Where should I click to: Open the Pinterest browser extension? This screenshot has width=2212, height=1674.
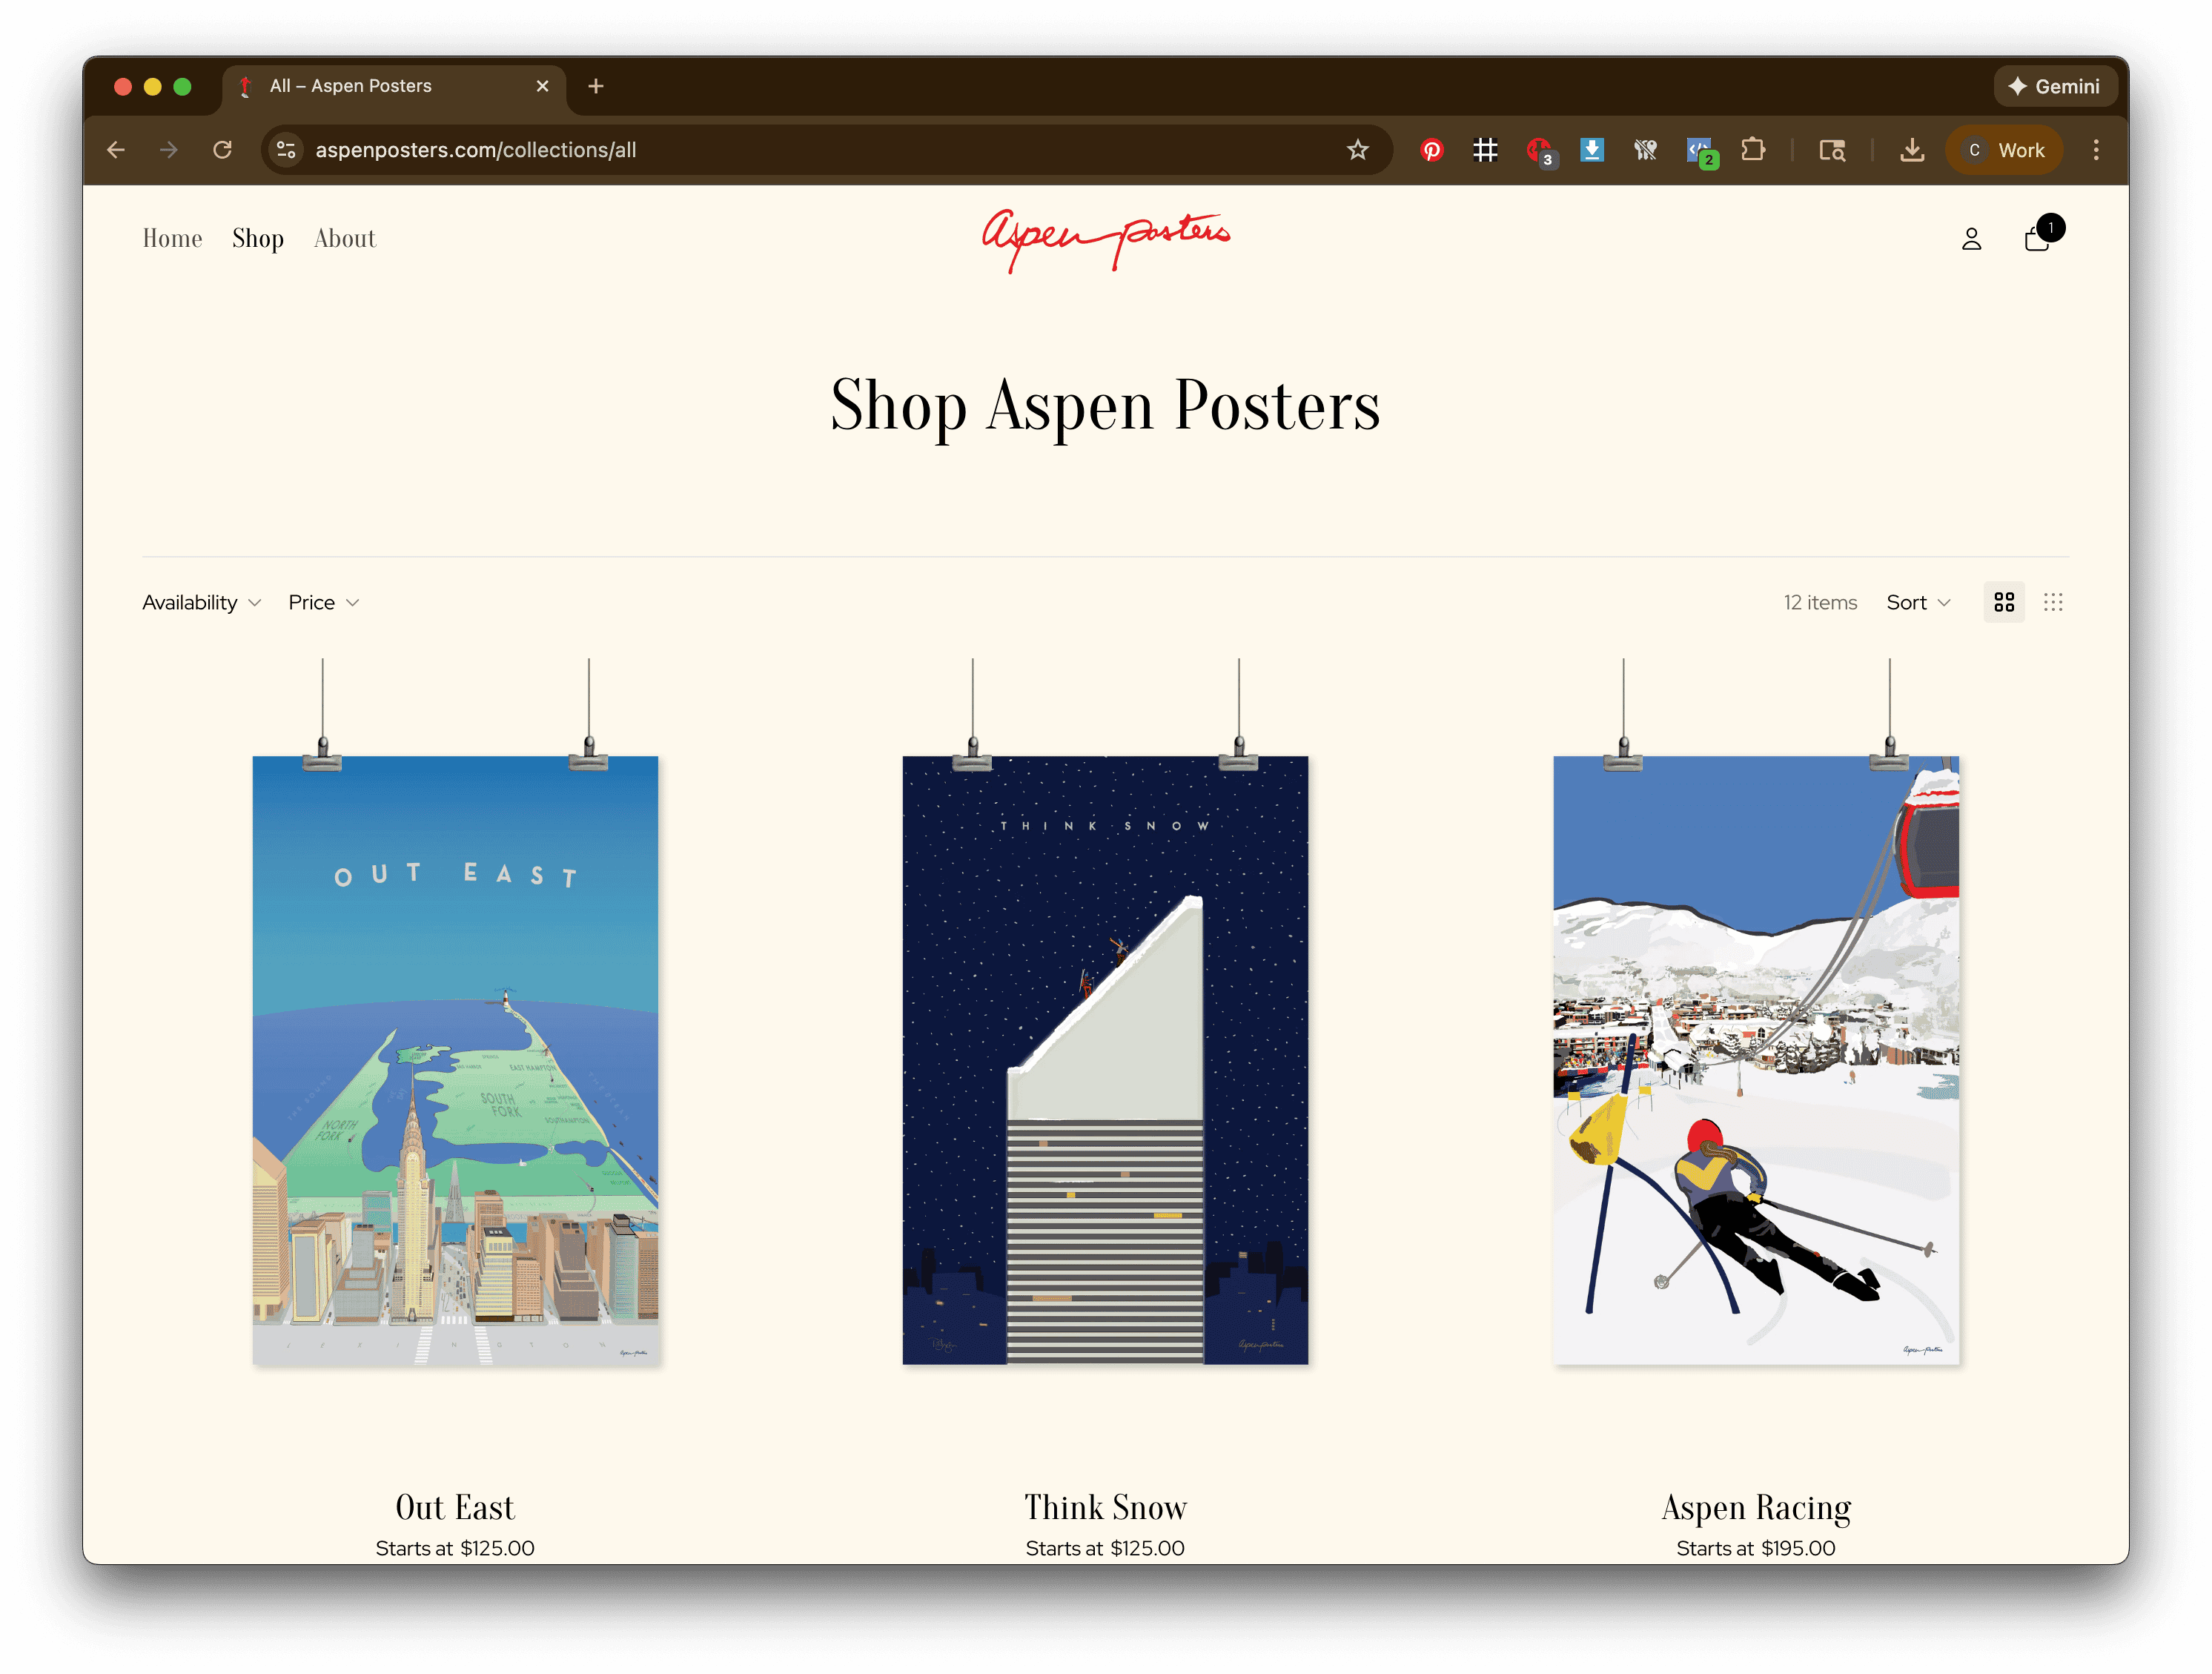pyautogui.click(x=1432, y=150)
